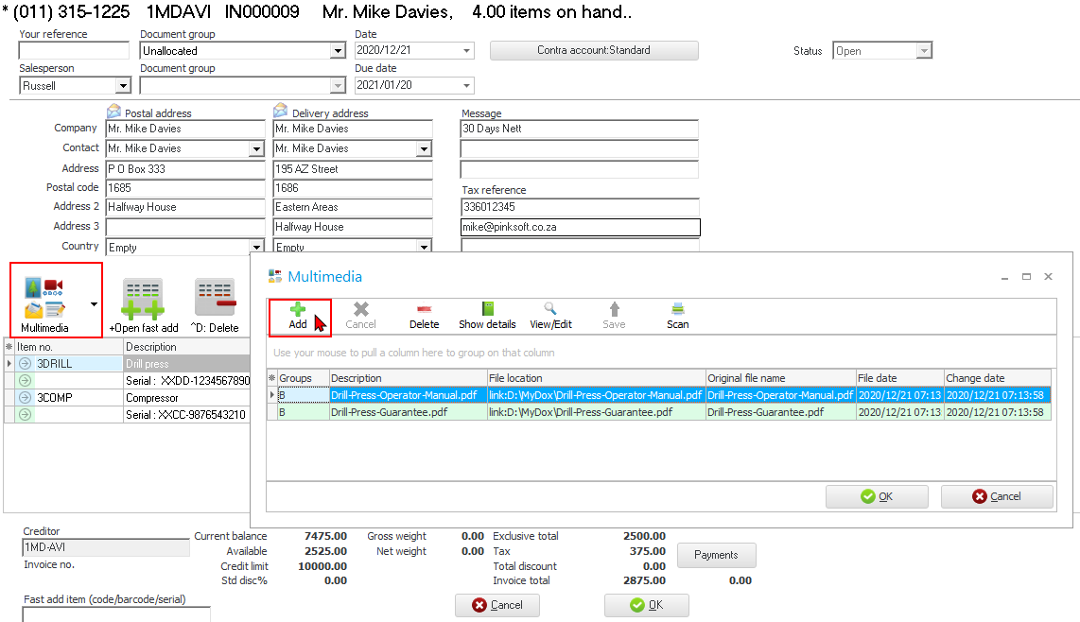Click the Postal address envelope icon
The width and height of the screenshot is (1080, 622).
(x=114, y=112)
